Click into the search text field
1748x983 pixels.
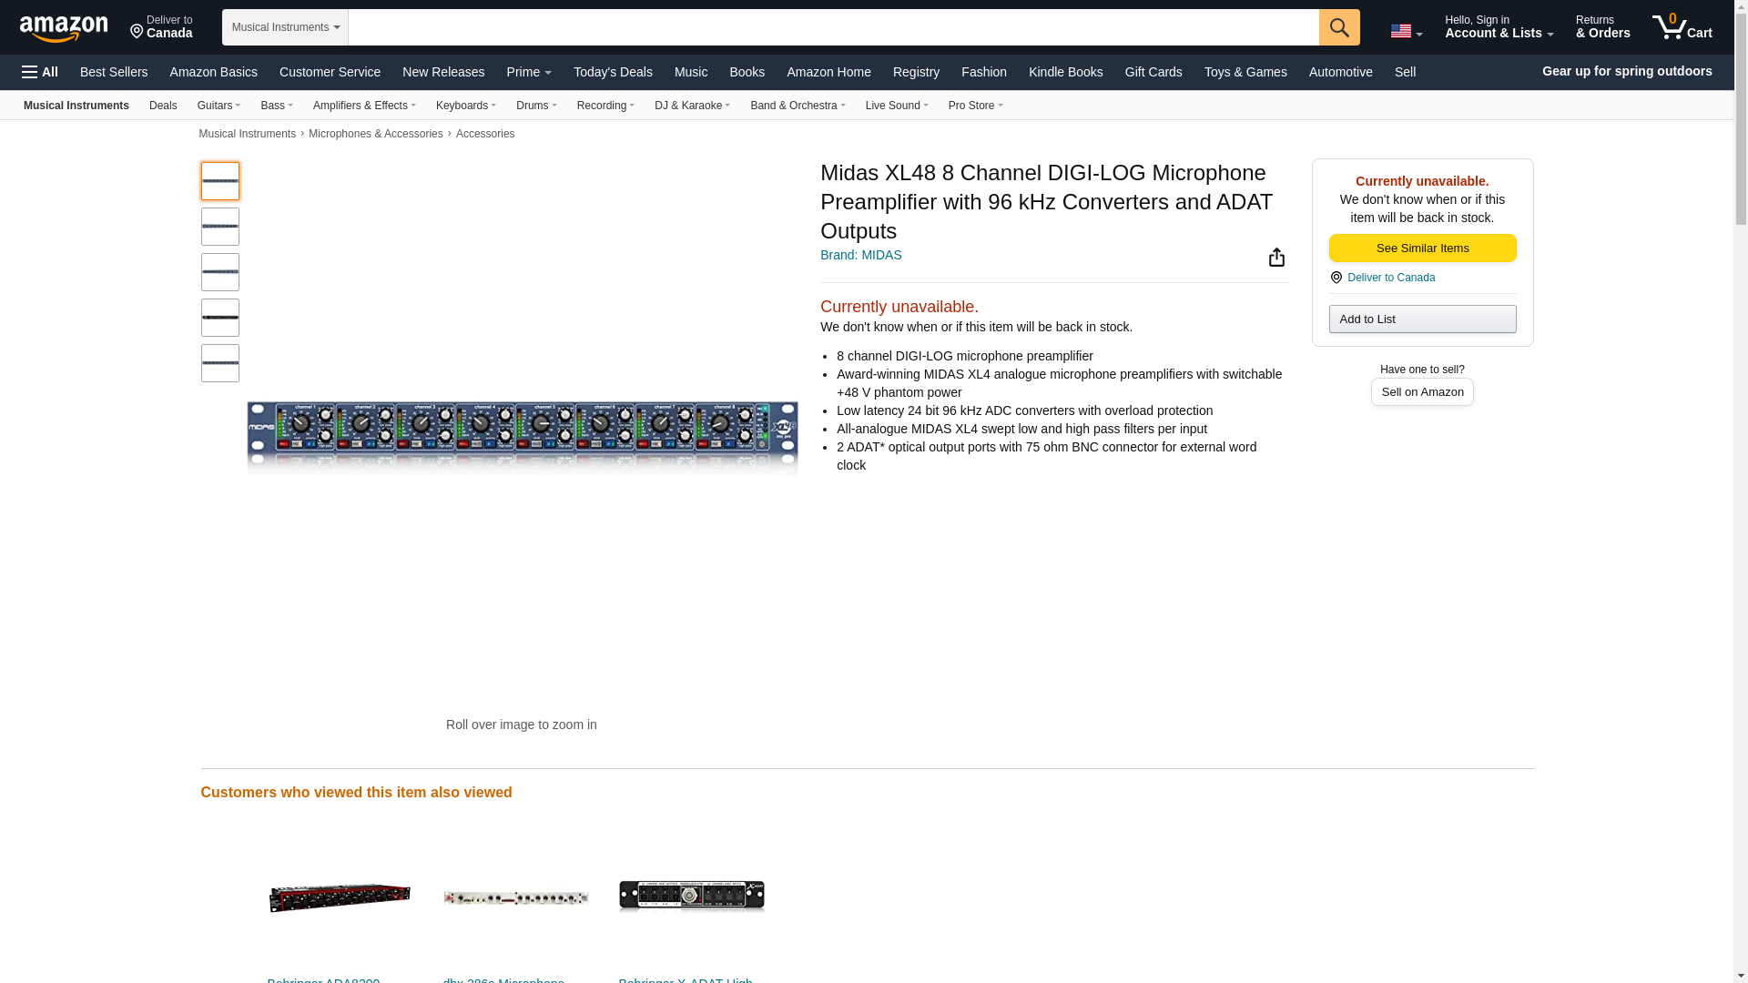832,27
